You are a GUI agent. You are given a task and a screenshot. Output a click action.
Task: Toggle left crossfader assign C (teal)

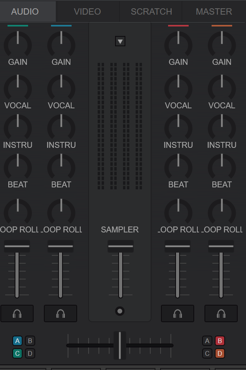point(17,353)
